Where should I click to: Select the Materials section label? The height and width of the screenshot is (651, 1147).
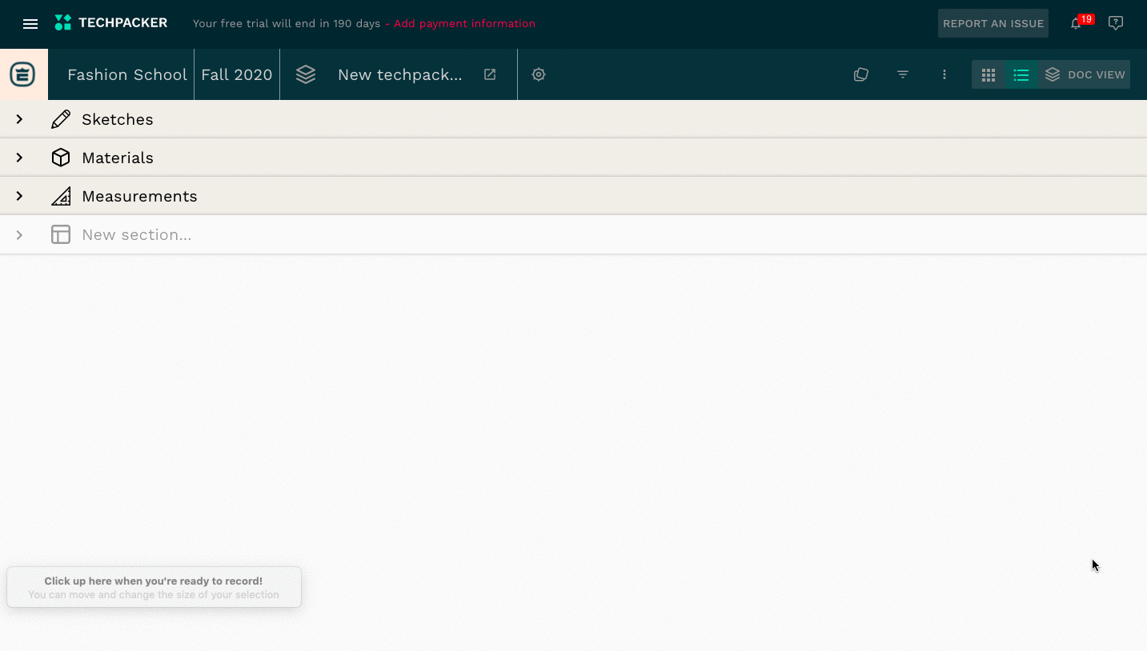[x=118, y=158]
